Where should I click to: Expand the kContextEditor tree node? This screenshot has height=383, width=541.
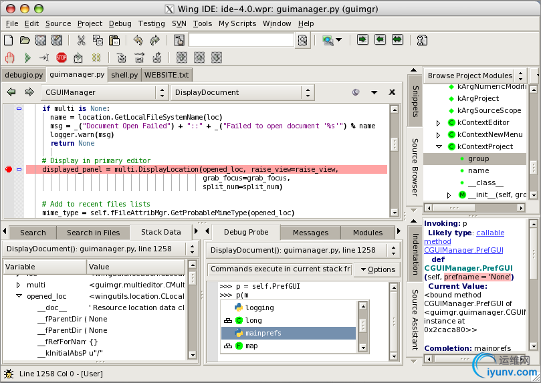439,123
